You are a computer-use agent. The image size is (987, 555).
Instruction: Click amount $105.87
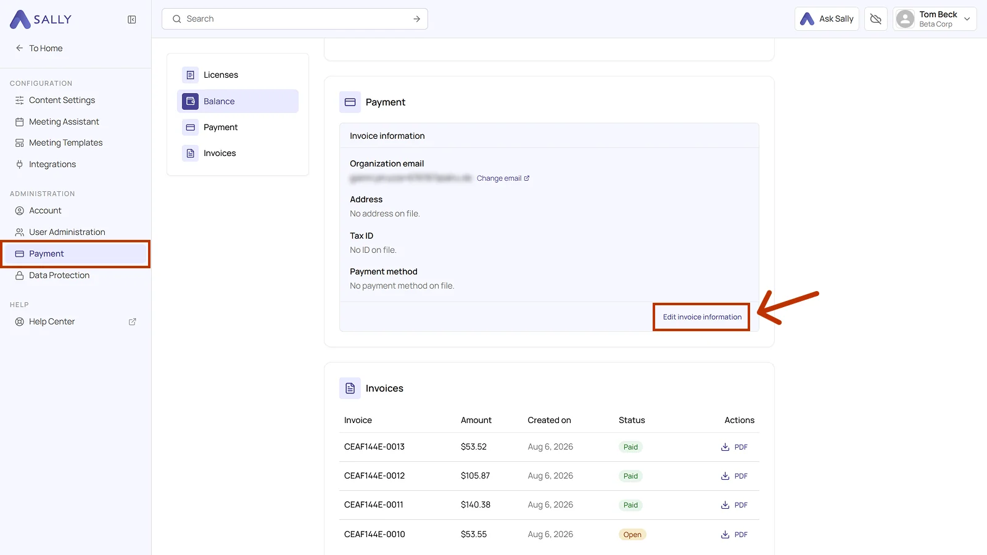(475, 475)
